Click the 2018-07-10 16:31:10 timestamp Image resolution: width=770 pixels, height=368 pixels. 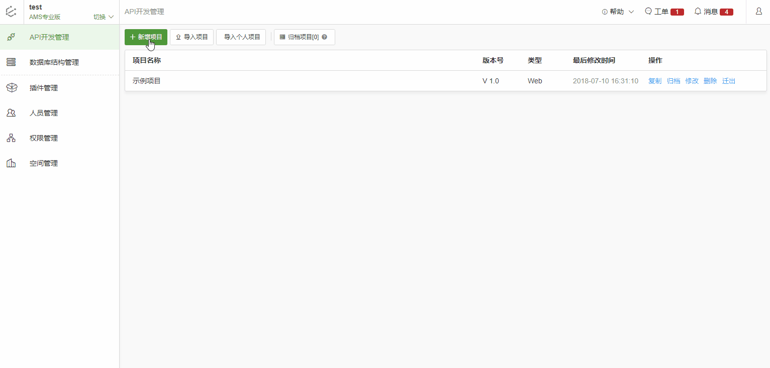(606, 81)
